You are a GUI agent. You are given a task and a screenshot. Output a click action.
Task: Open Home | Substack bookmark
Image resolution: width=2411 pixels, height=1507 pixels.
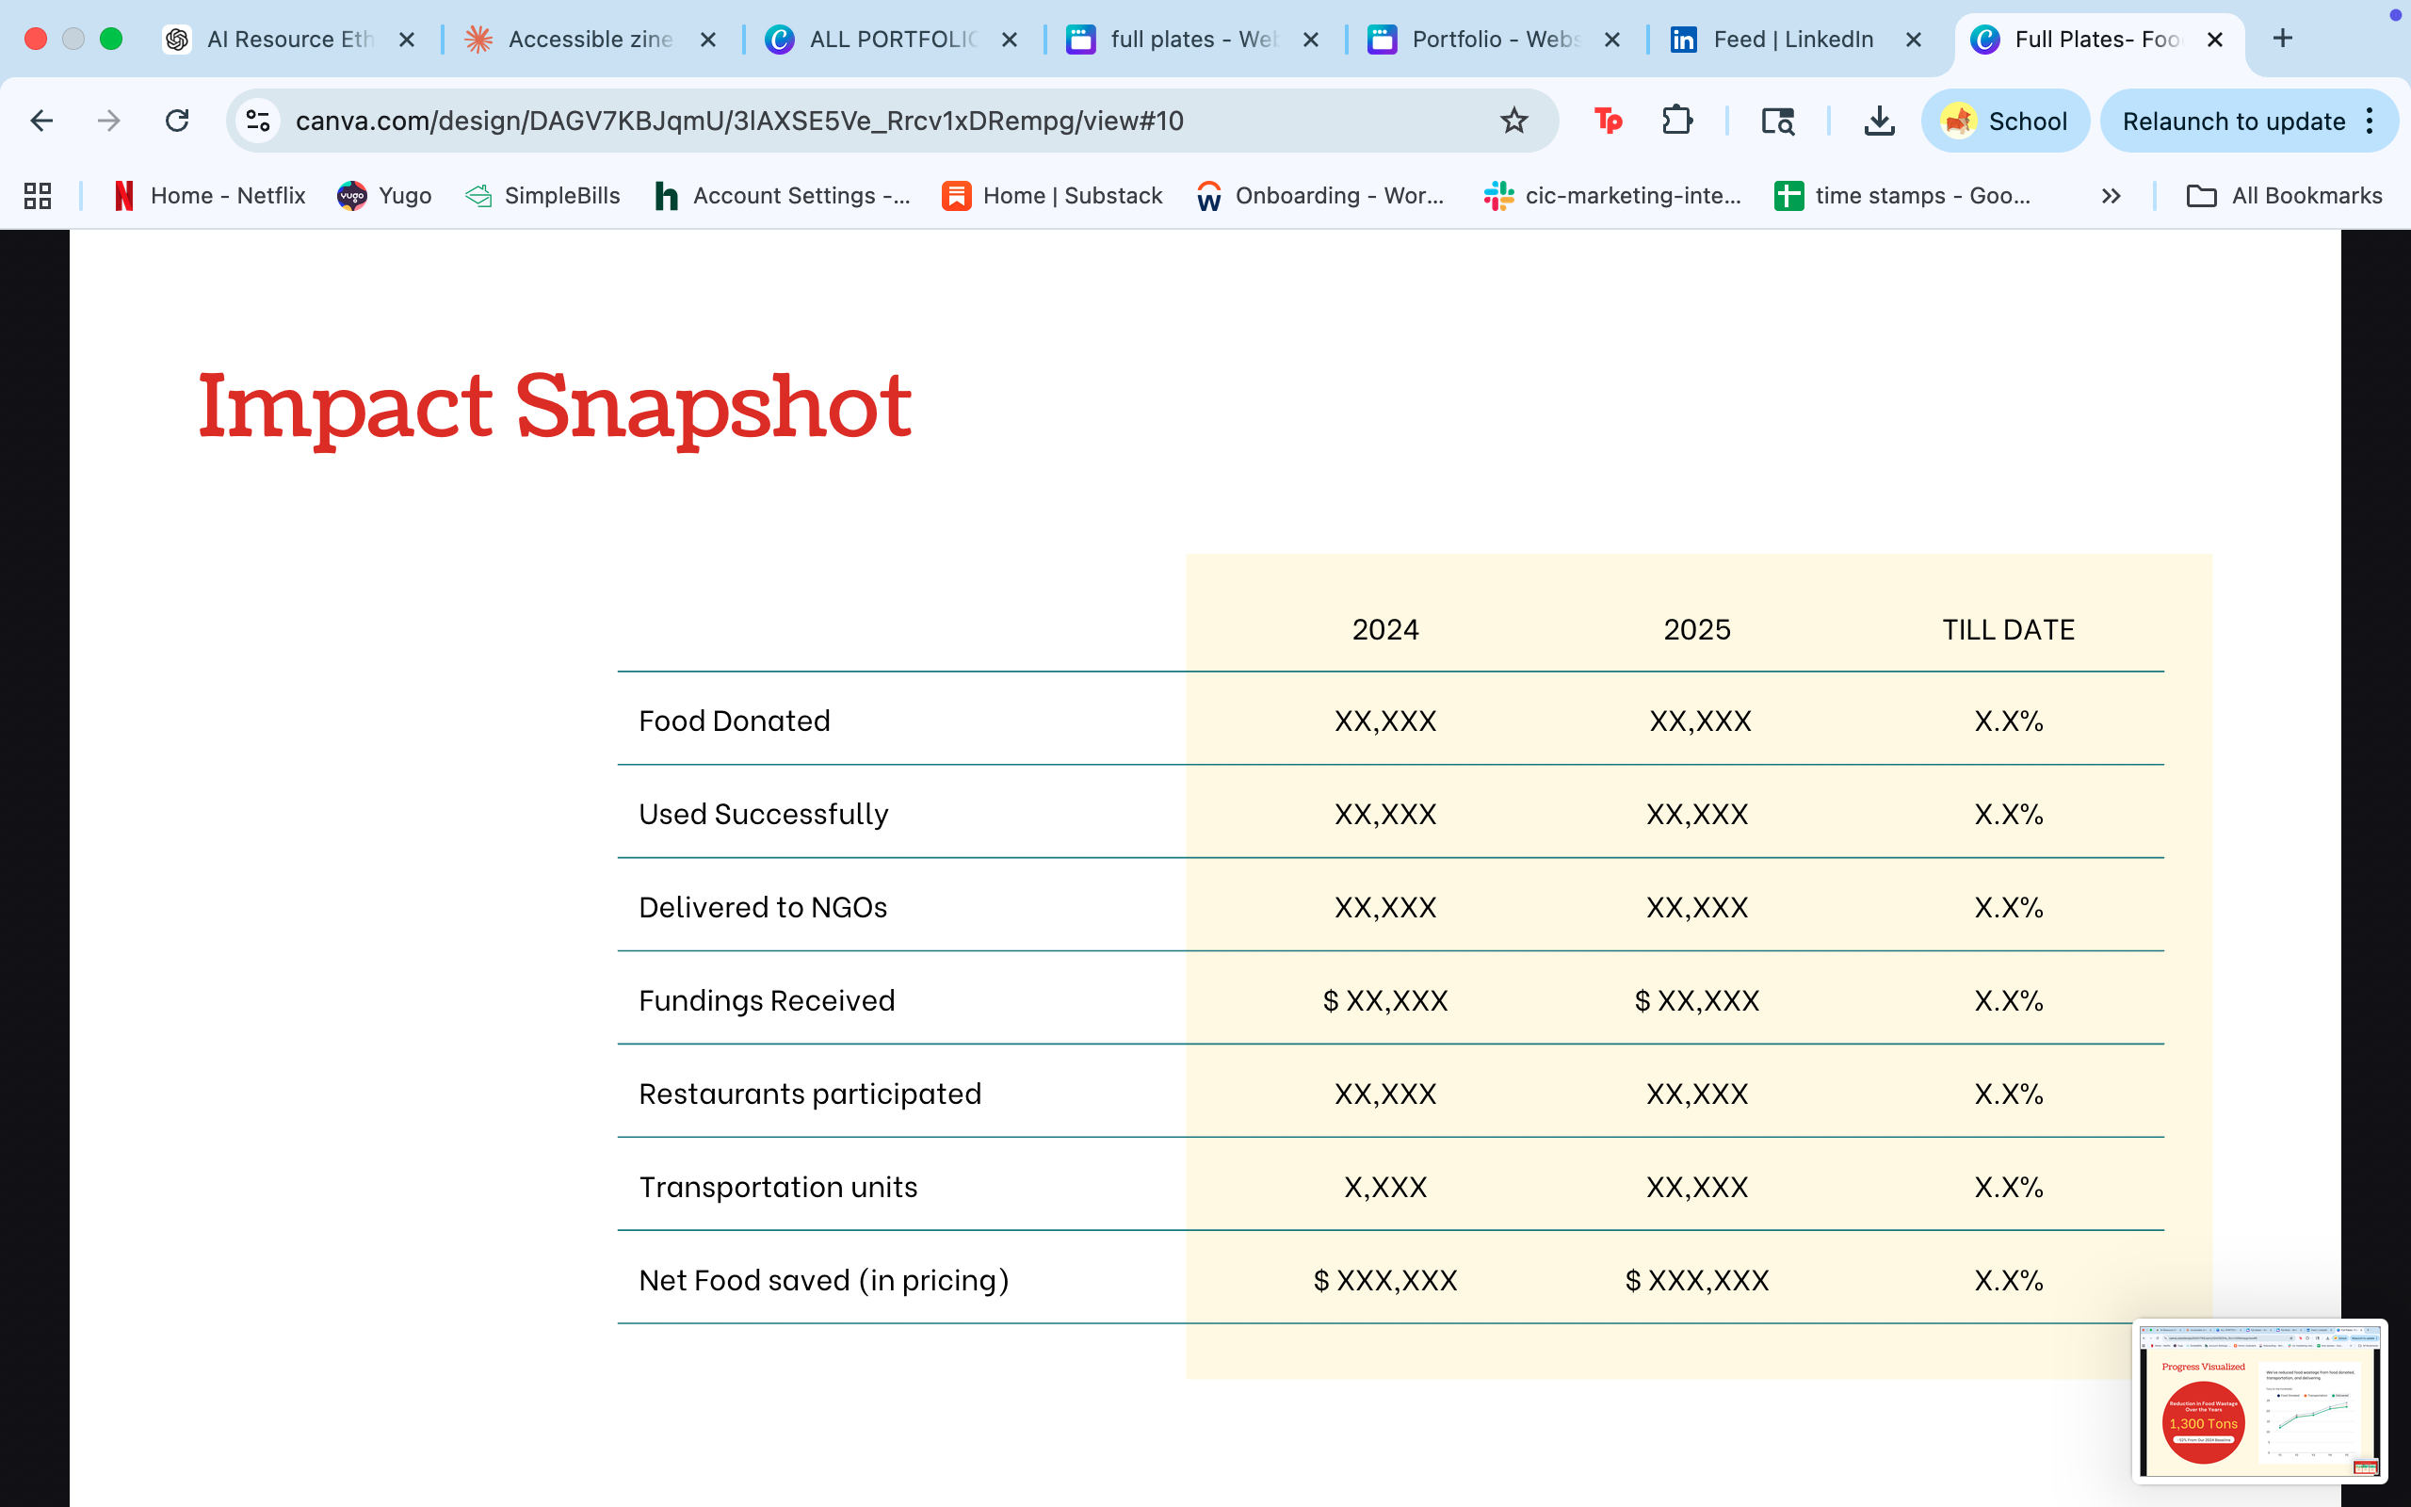click(x=1052, y=195)
